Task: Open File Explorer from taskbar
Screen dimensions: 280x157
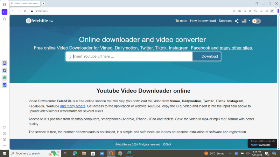Action: pos(84,153)
